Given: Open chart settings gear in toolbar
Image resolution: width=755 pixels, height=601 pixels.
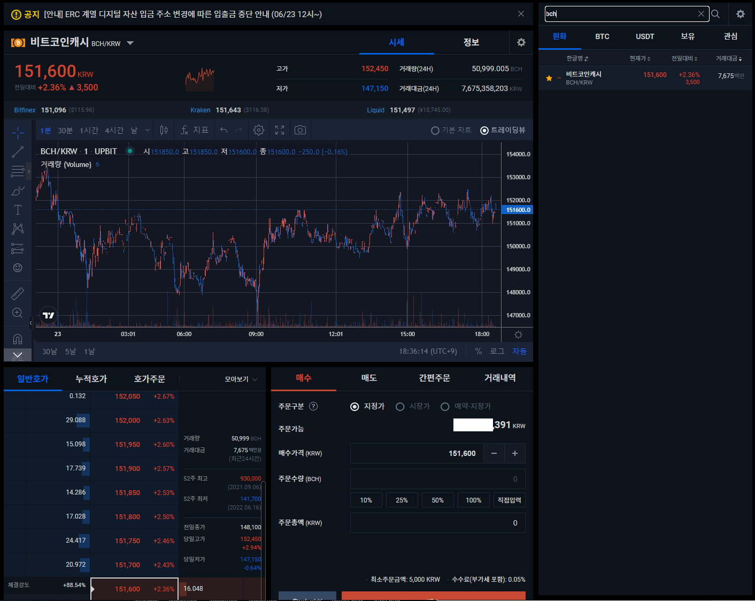Looking at the screenshot, I should (x=259, y=130).
